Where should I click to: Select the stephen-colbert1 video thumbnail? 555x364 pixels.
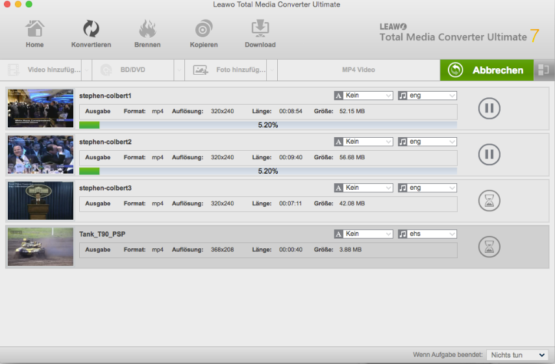point(41,108)
